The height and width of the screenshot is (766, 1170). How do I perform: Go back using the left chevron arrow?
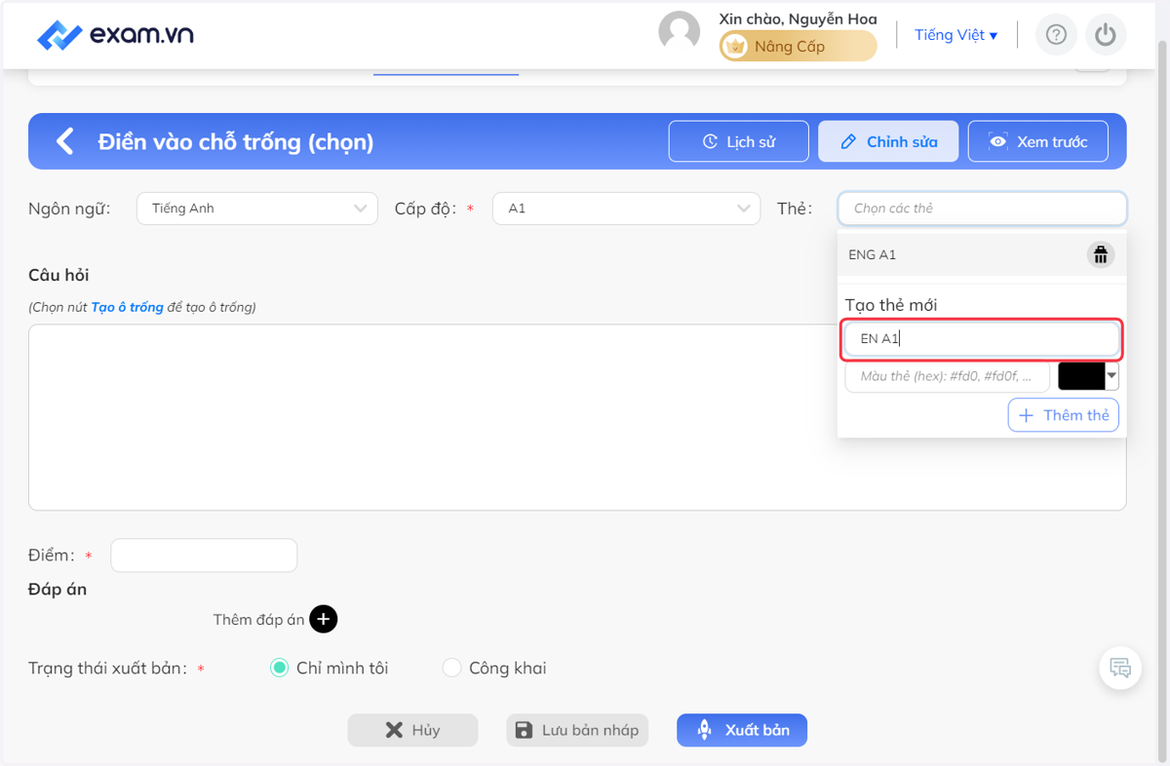click(x=64, y=141)
